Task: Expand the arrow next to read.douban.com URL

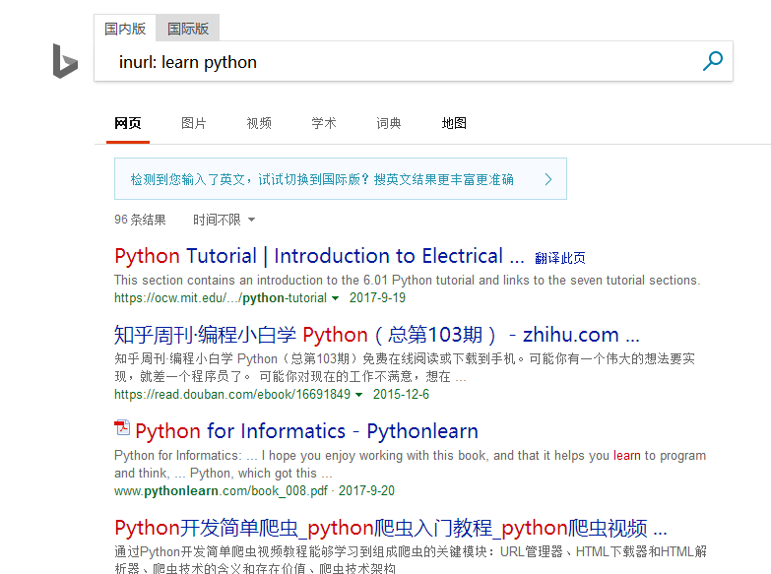Action: (358, 395)
